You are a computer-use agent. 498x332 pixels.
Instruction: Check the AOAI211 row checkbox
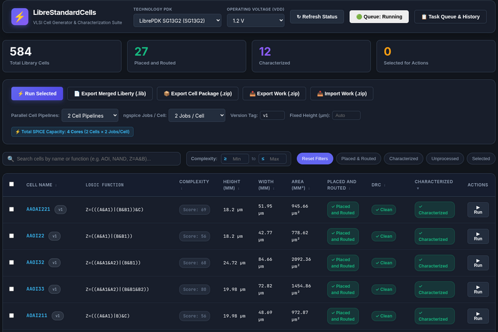[11, 316]
